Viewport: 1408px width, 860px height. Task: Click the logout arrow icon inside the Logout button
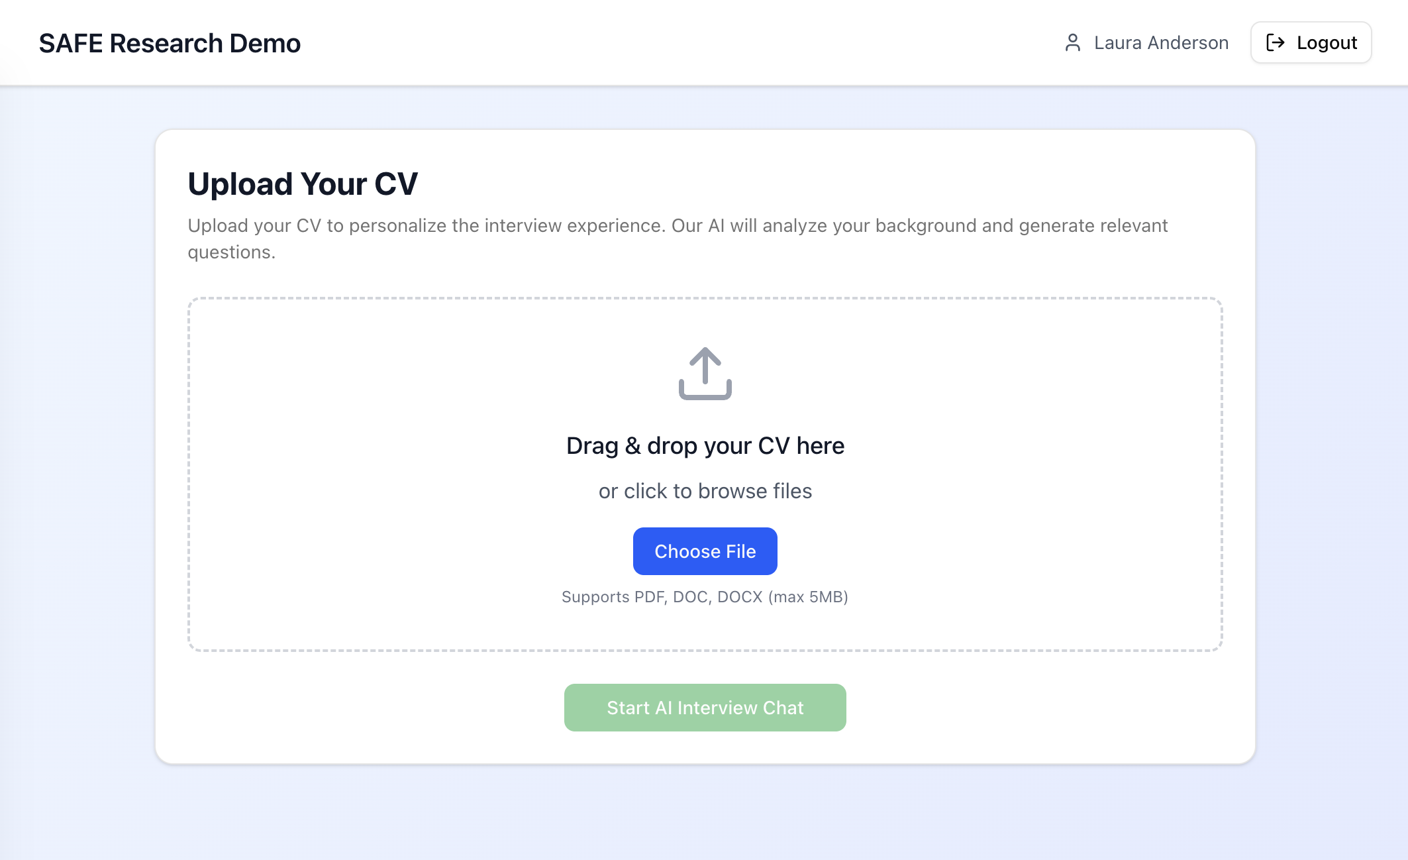(1275, 42)
